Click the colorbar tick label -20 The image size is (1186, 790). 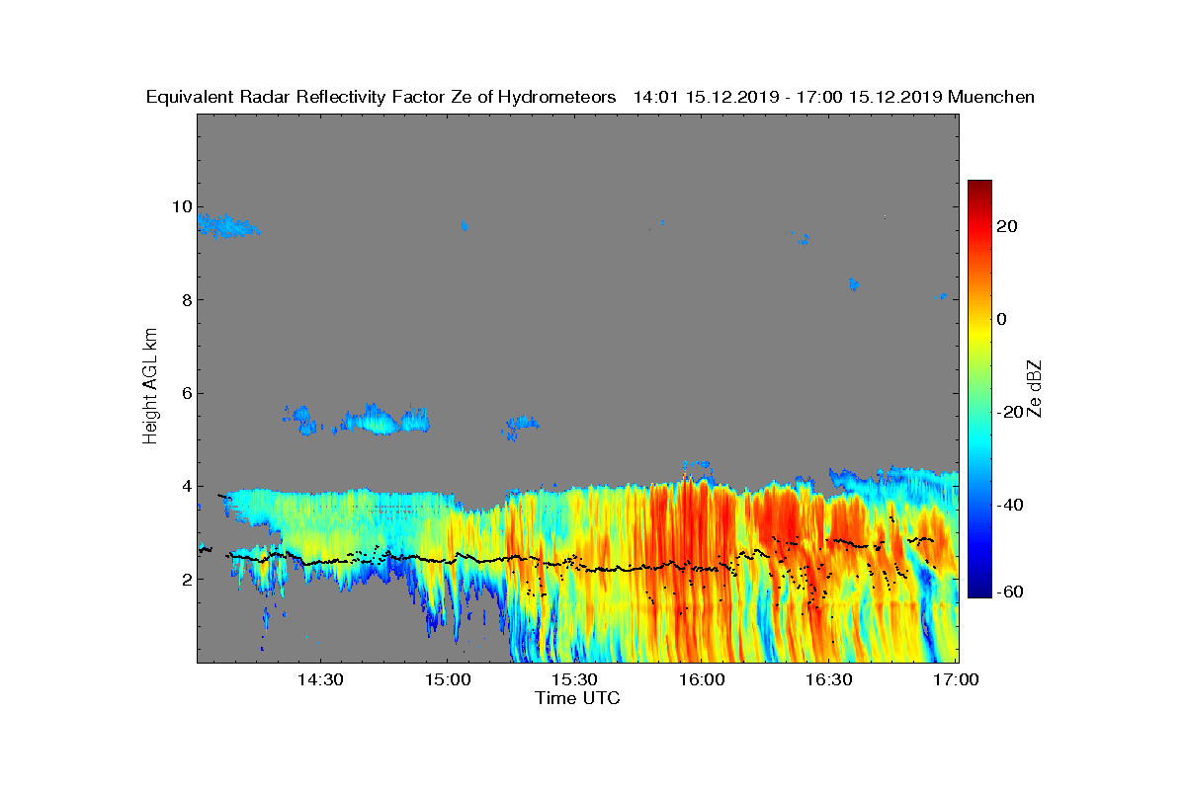[x=1010, y=412]
